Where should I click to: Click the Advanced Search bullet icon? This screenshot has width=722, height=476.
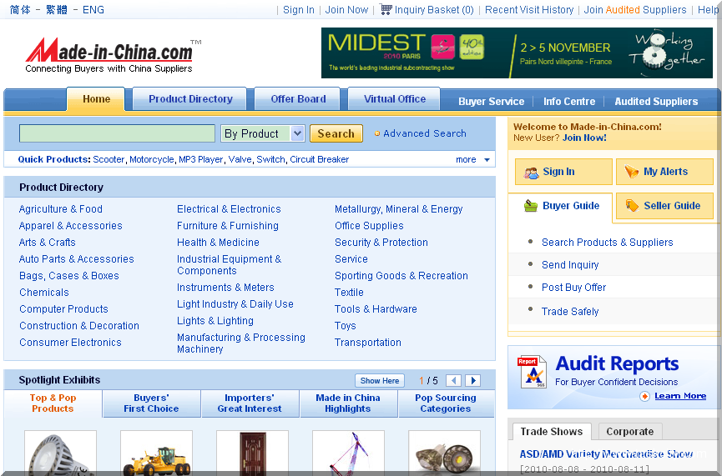tap(377, 133)
